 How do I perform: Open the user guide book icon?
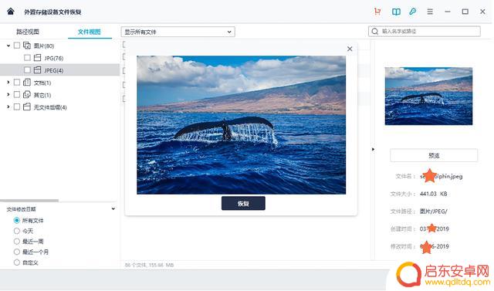point(396,12)
